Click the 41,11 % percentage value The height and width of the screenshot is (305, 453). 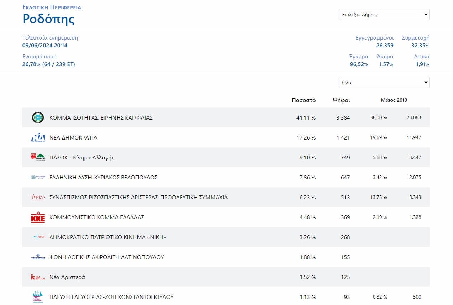(x=306, y=117)
